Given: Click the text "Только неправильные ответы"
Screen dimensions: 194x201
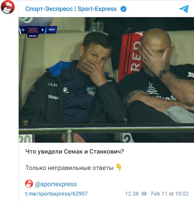Looking at the screenshot, I should [x=69, y=168].
